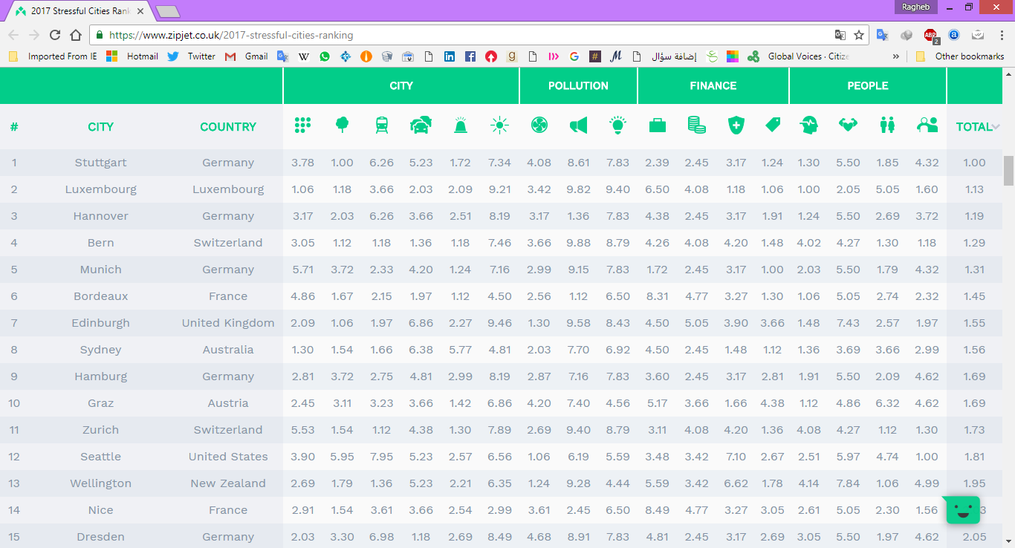
Task: Click the megaphone noise pollution icon
Action: tap(578, 126)
